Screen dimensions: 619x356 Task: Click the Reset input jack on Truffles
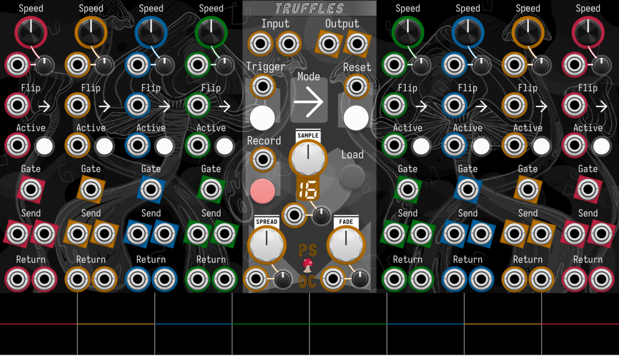(356, 86)
